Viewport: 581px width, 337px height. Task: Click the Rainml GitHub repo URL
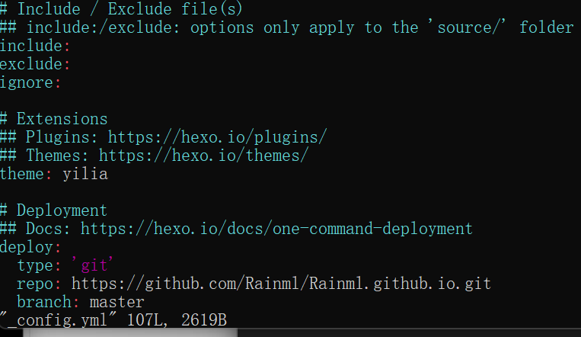coord(281,284)
